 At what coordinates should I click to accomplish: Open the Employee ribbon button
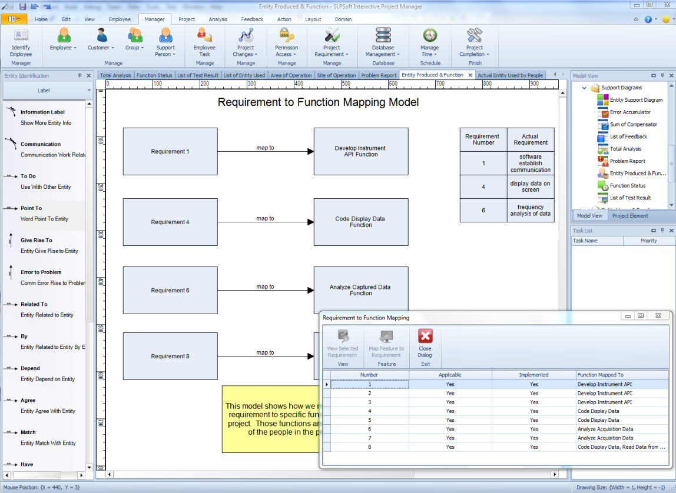click(63, 39)
